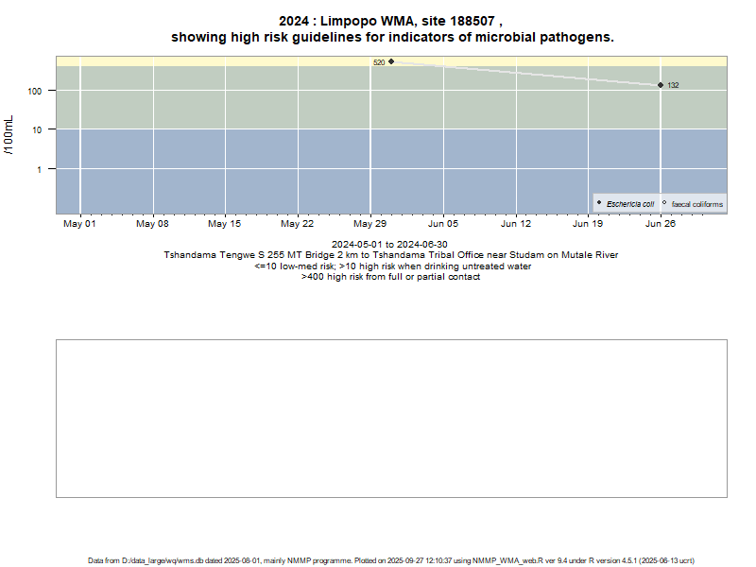Select the chart title mentioning site 188507
This screenshot has height=567, width=756.
click(x=391, y=28)
